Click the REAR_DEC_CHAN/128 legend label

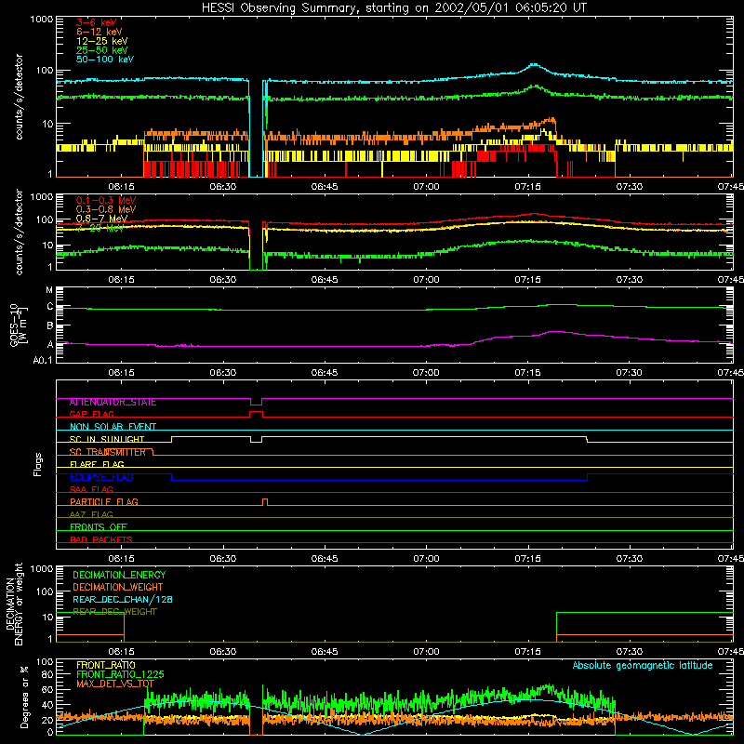(123, 600)
